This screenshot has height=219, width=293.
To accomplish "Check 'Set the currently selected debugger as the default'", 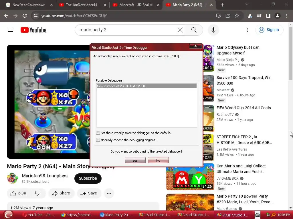I will click(x=98, y=133).
